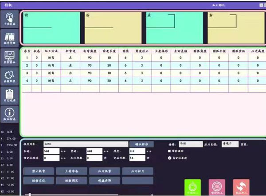The width and height of the screenshot is (266, 196).
Task: Open the 日志记录 log records
Action: pos(9,95)
